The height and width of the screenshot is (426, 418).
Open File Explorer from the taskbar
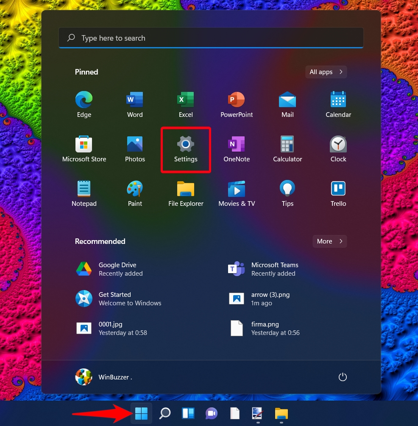coord(280,413)
